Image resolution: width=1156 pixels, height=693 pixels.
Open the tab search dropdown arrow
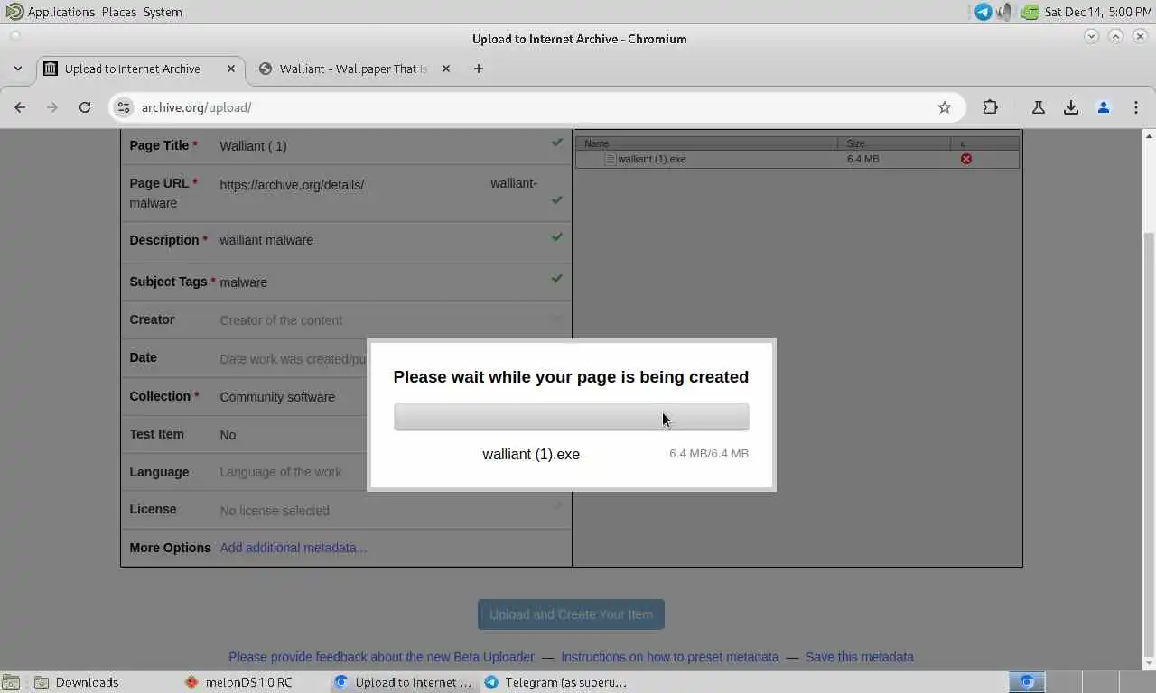tap(18, 69)
